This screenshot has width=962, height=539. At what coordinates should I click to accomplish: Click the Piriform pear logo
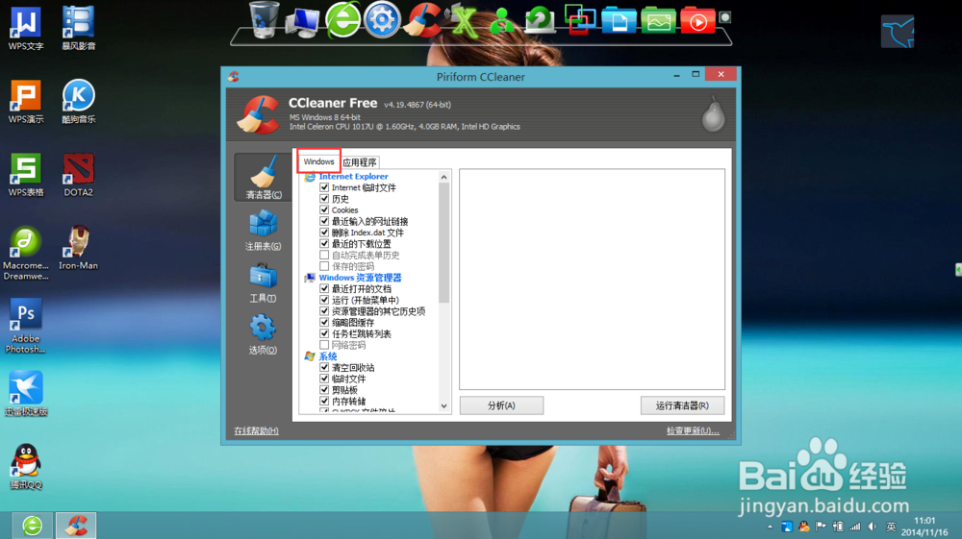[713, 114]
